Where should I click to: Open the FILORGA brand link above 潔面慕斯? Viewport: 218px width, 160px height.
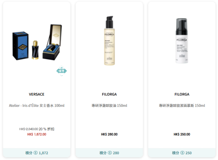tap(182, 94)
